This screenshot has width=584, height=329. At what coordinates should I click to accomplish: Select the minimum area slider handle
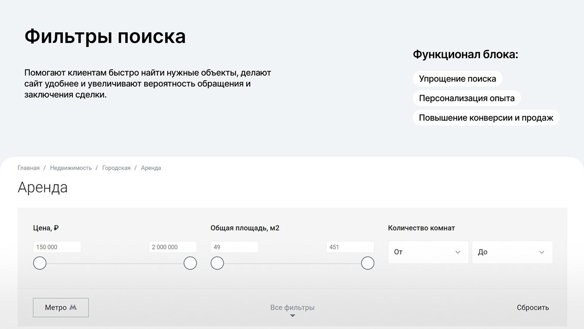(217, 263)
